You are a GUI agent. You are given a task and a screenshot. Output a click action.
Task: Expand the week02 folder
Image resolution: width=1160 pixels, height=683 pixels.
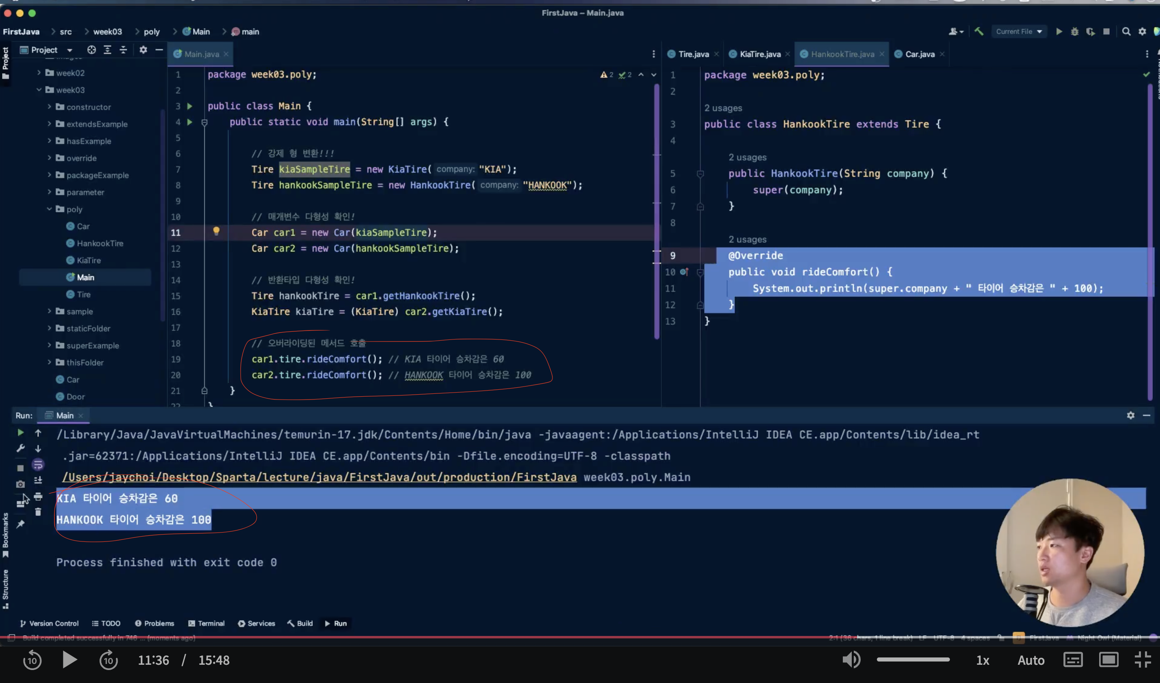coord(39,73)
